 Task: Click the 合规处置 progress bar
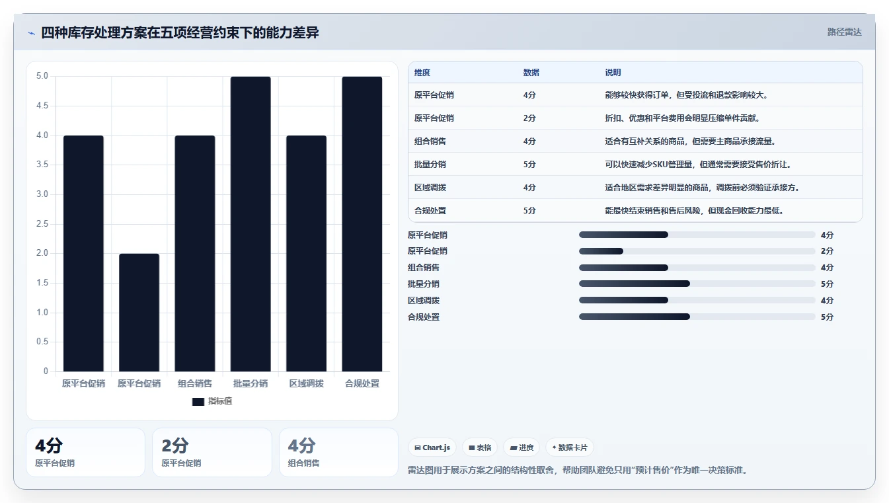(697, 317)
